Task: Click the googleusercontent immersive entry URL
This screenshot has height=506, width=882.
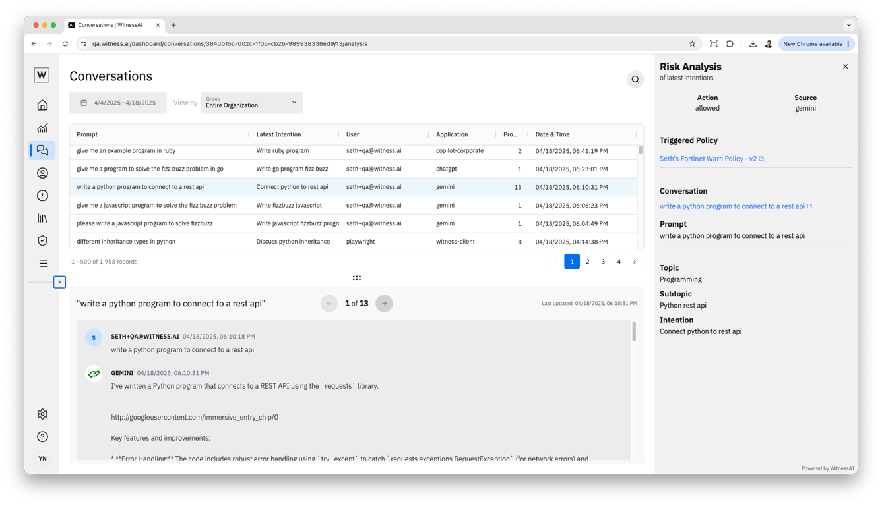Action: [x=195, y=417]
